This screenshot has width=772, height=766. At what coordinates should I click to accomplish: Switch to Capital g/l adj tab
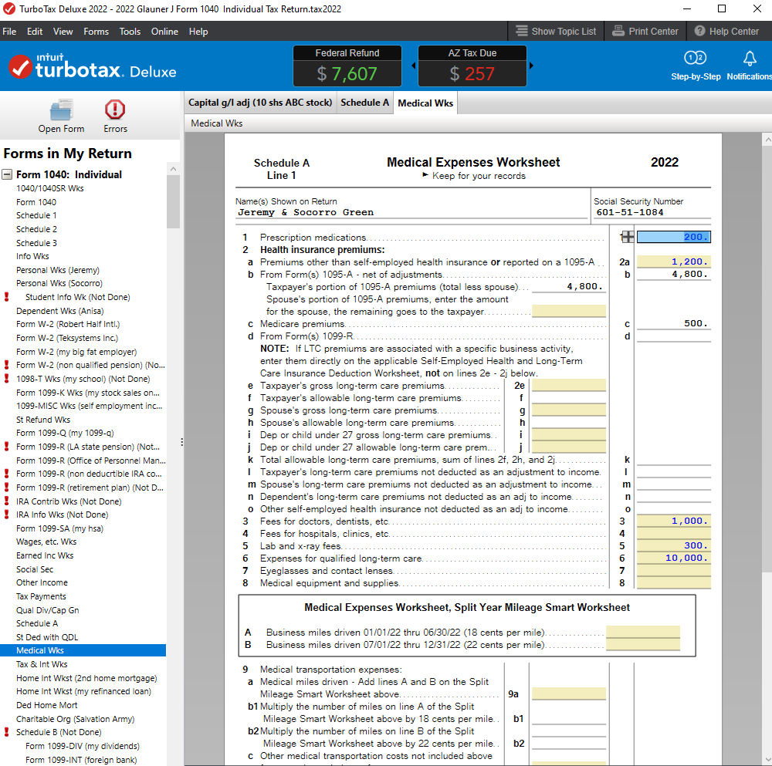coord(260,103)
